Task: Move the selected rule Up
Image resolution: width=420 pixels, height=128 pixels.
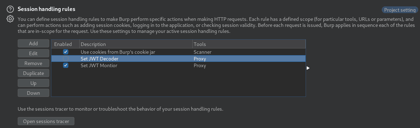Action: 34,83
